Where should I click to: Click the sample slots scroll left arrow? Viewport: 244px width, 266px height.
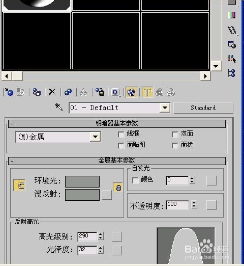(x=7, y=76)
